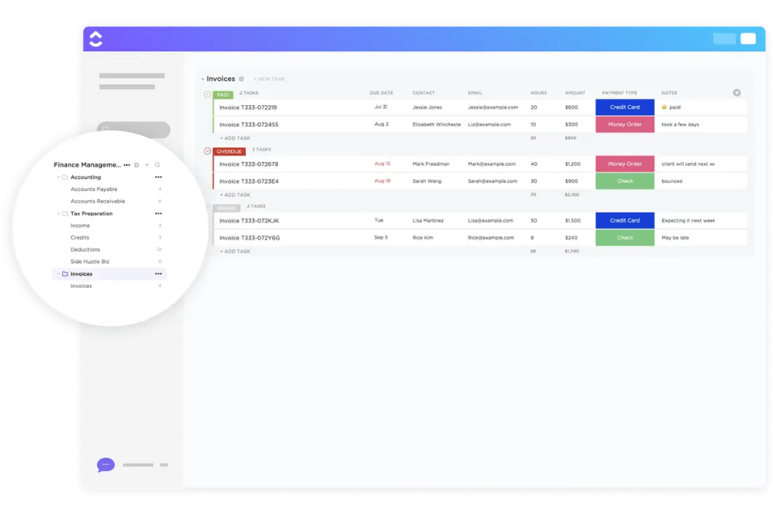Change Credit Card payment type for T333-072KJK
Image resolution: width=773 pixels, height=518 pixels.
point(625,220)
